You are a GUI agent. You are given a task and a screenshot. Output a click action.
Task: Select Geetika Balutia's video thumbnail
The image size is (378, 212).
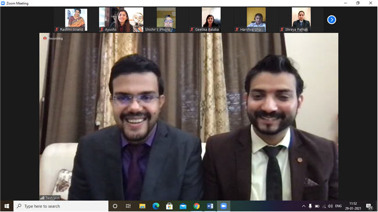[211, 20]
